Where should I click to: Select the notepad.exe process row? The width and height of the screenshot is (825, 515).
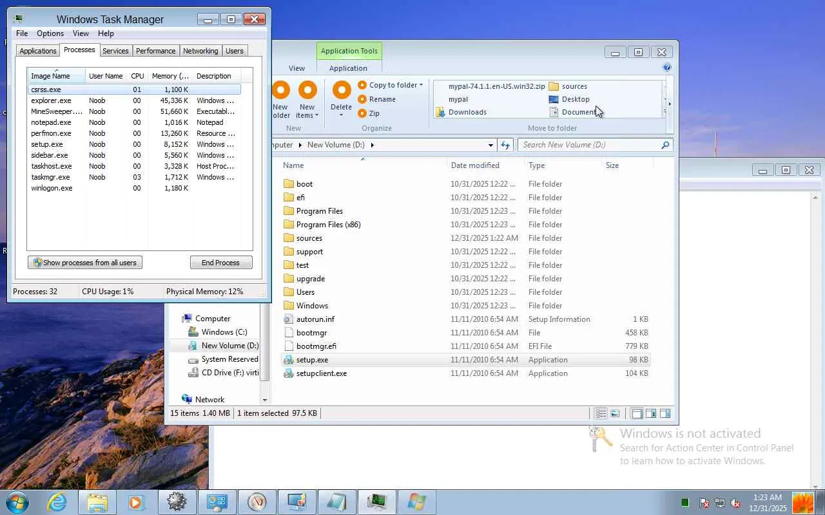[134, 122]
